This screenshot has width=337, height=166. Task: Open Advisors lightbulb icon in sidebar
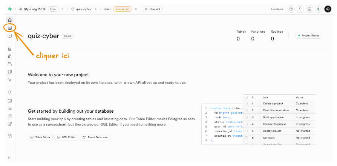(x=10, y=92)
